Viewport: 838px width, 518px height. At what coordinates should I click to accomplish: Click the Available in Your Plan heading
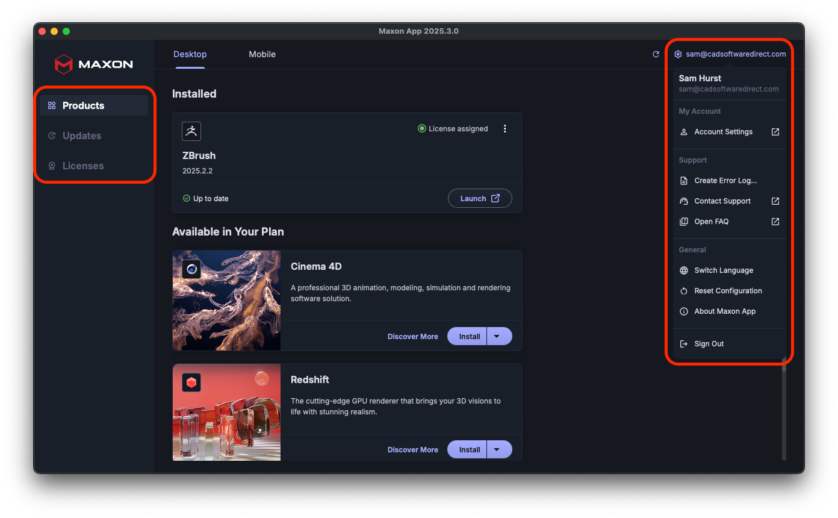coord(228,232)
